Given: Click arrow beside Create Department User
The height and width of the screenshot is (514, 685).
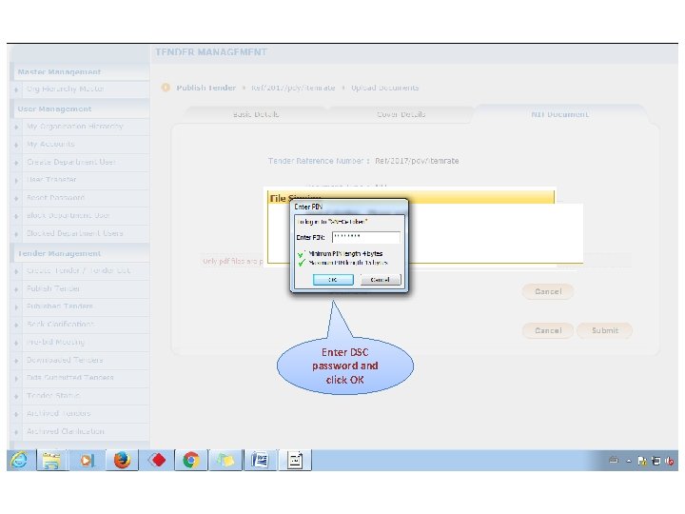Looking at the screenshot, I should (16, 163).
